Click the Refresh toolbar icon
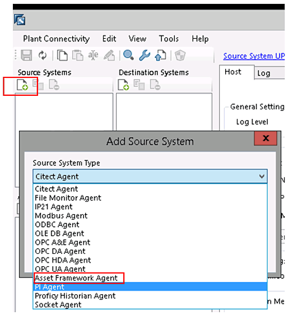293x315 pixels. [43, 55]
